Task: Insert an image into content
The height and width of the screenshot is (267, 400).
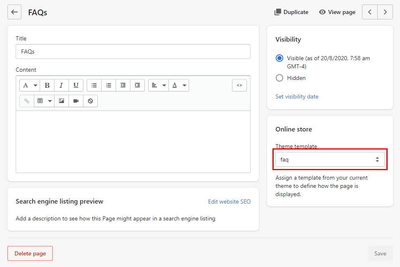Action: click(62, 101)
